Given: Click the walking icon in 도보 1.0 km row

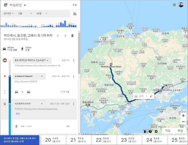Looking at the screenshot, I should (x=16, y=126).
